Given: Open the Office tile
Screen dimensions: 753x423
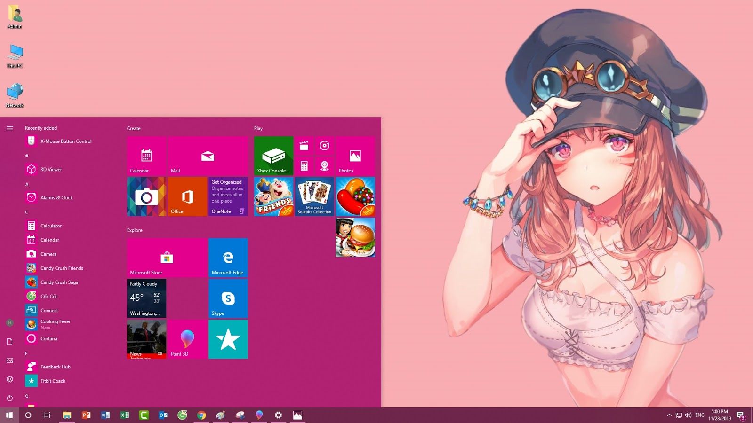Looking at the screenshot, I should click(187, 196).
